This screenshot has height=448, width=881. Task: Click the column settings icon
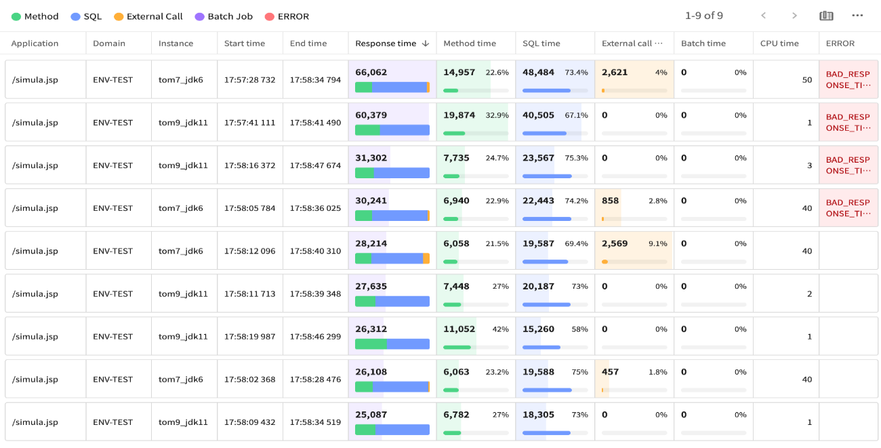point(825,16)
